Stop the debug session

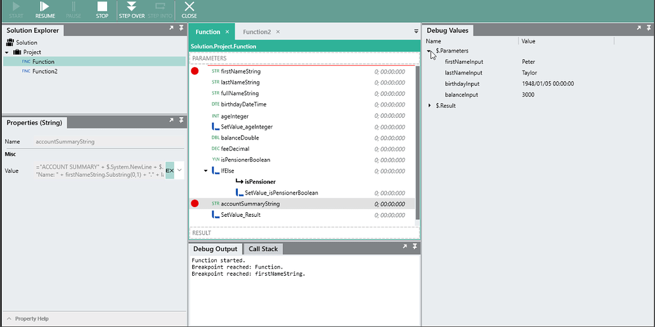tap(102, 10)
